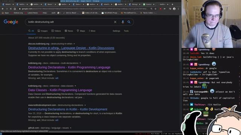Open the Chrome profile avatar
Image resolution: width=241 pixels, height=135 pixels.
pos(174,9)
